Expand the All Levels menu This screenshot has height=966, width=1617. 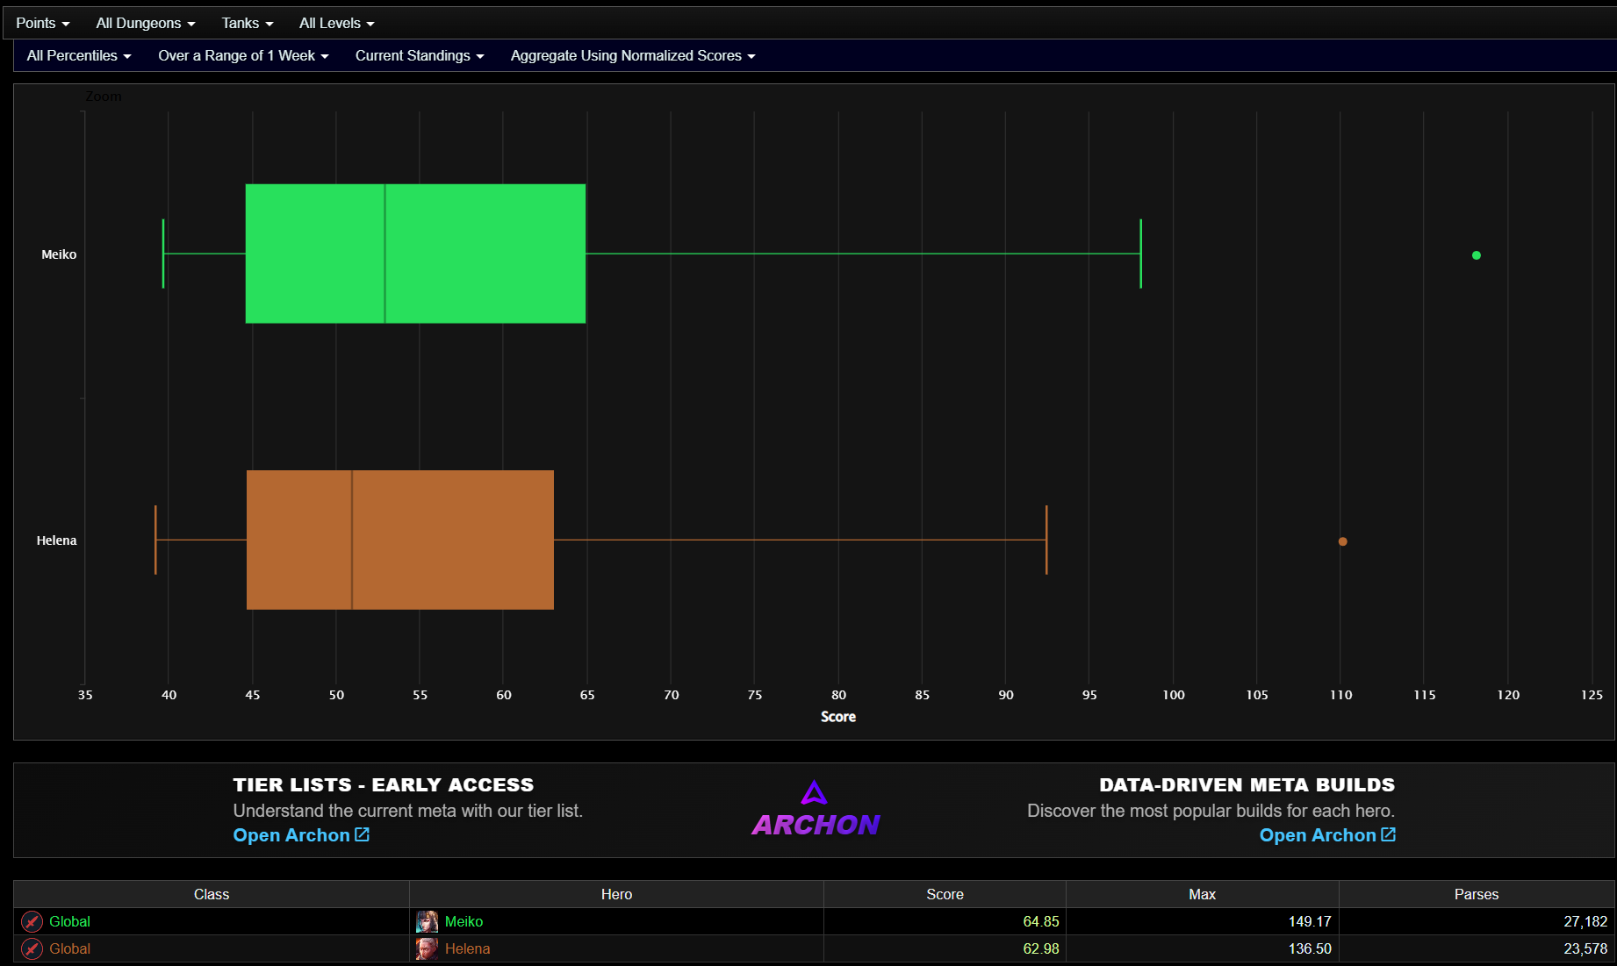(x=336, y=23)
